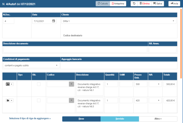
Task: Add a Servizio row type
Action: pos(120,119)
